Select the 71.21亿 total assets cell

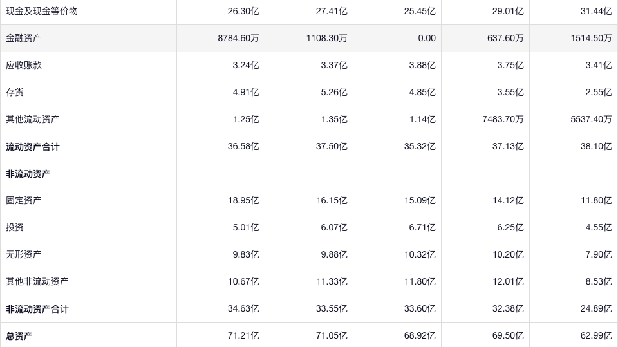243,336
